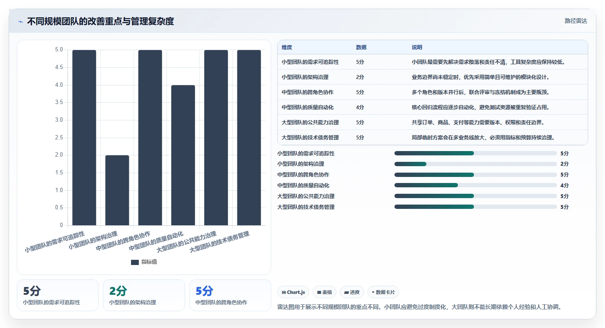This screenshot has width=605, height=328.
Task: Click the 4分 value beside the progress bar
Action: click(564, 186)
